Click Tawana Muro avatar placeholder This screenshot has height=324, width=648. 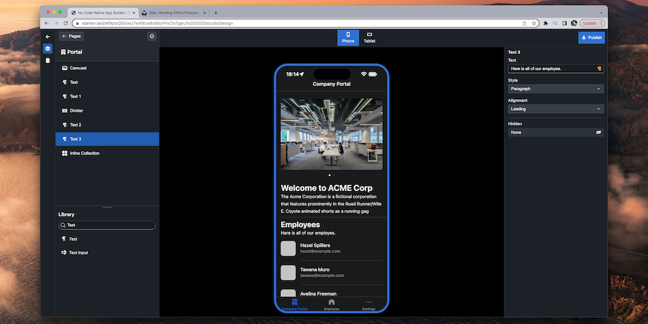click(x=288, y=273)
